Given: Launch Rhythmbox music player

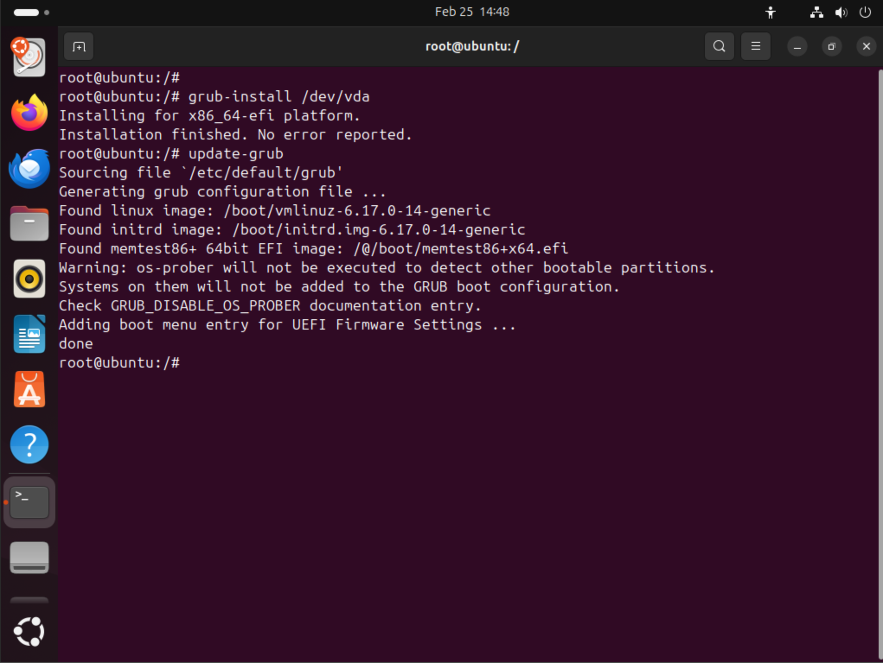Looking at the screenshot, I should [29, 279].
